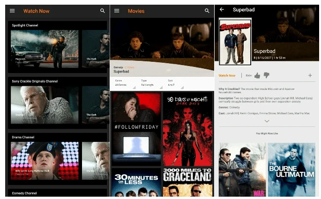Tap Movies title in header bar
This screenshot has height=199, width=321.
tap(136, 11)
